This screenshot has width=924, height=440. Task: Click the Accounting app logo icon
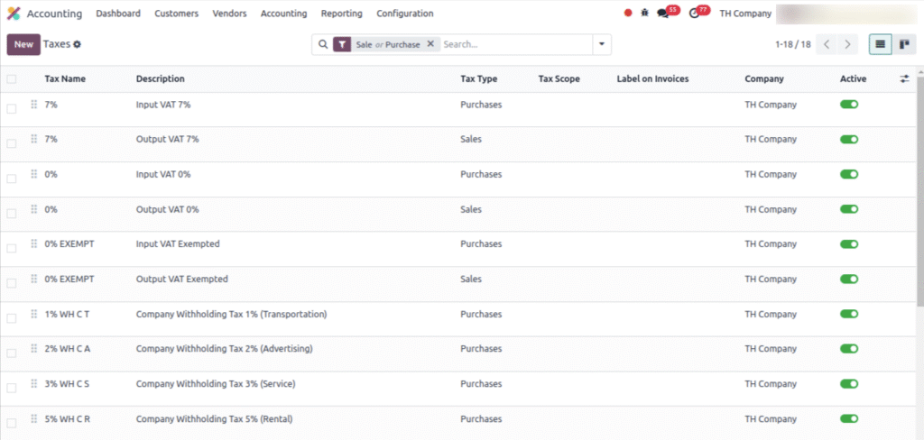[x=14, y=14]
